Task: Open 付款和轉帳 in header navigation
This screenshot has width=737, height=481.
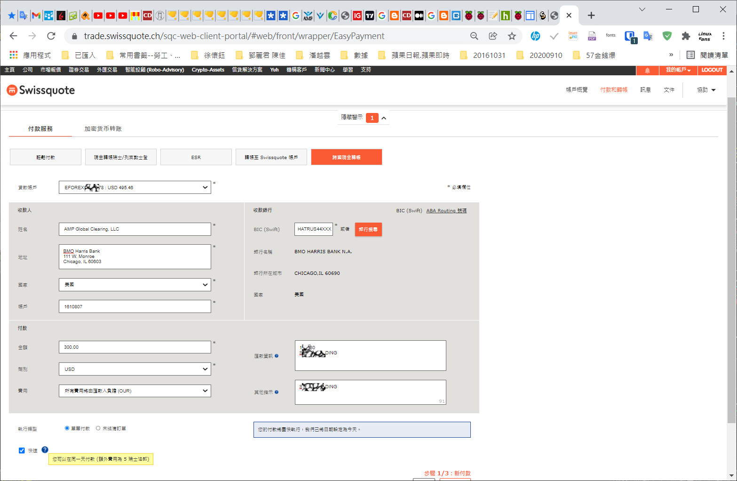Action: [x=614, y=90]
